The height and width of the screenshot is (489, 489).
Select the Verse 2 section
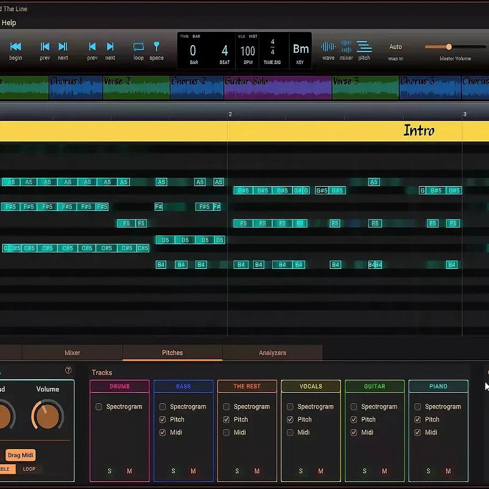tap(136, 87)
